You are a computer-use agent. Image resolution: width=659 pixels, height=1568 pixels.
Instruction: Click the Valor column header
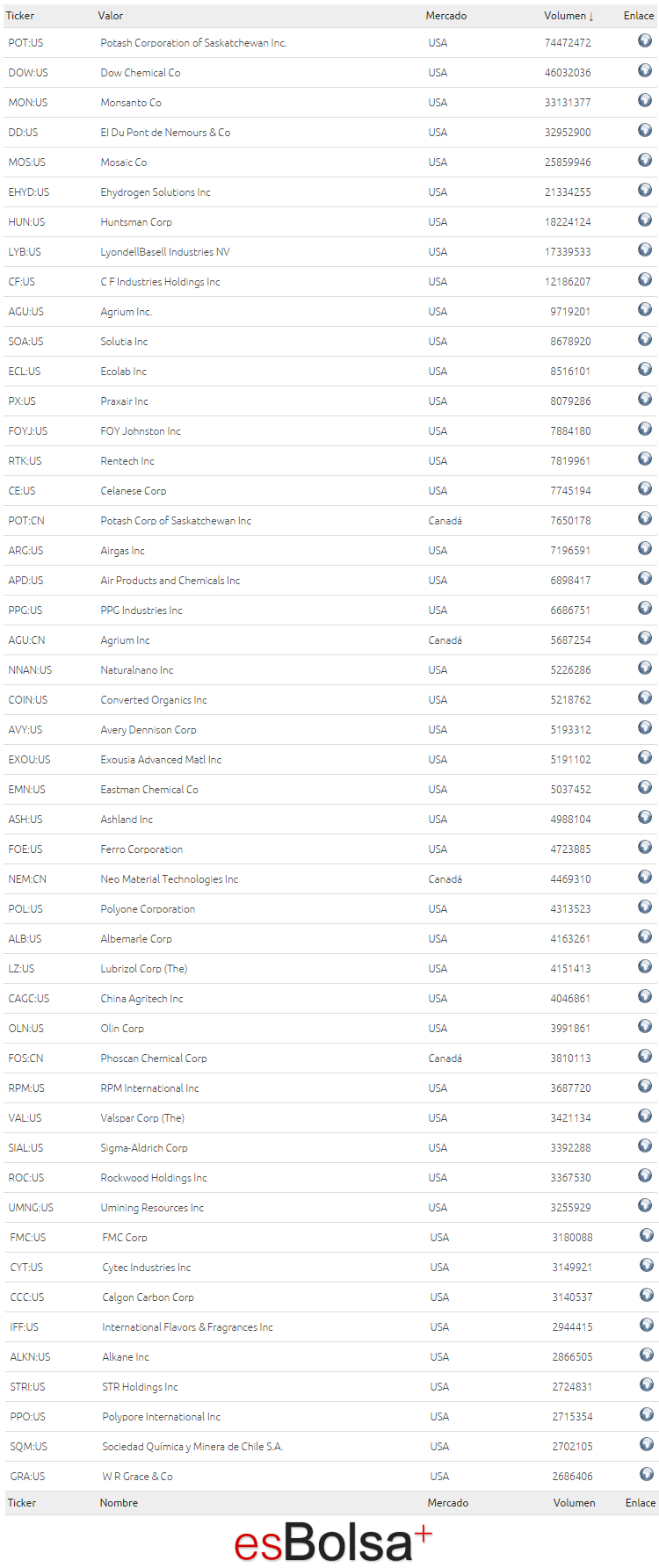pyautogui.click(x=111, y=16)
